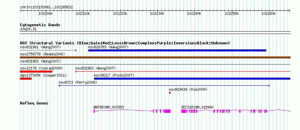Click the nsv831963 (Wong2007) label
This screenshot has width=300, height=130.
pos(95,68)
